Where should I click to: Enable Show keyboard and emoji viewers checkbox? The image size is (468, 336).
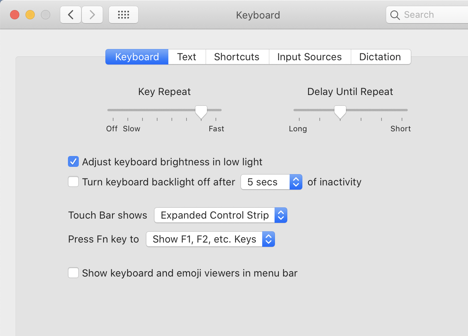pos(73,273)
